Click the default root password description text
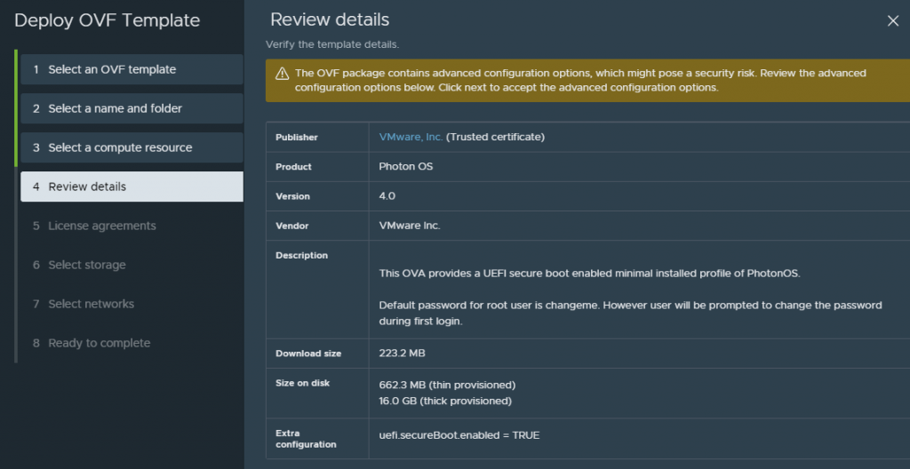Image resolution: width=910 pixels, height=469 pixels. click(630, 313)
